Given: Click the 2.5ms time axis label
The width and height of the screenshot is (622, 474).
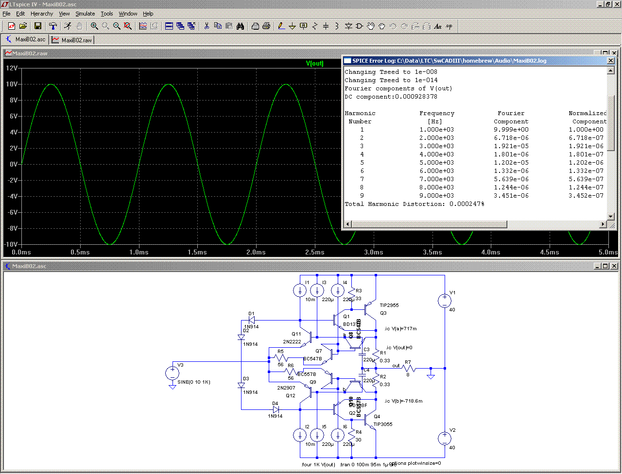Looking at the screenshot, I should point(315,253).
